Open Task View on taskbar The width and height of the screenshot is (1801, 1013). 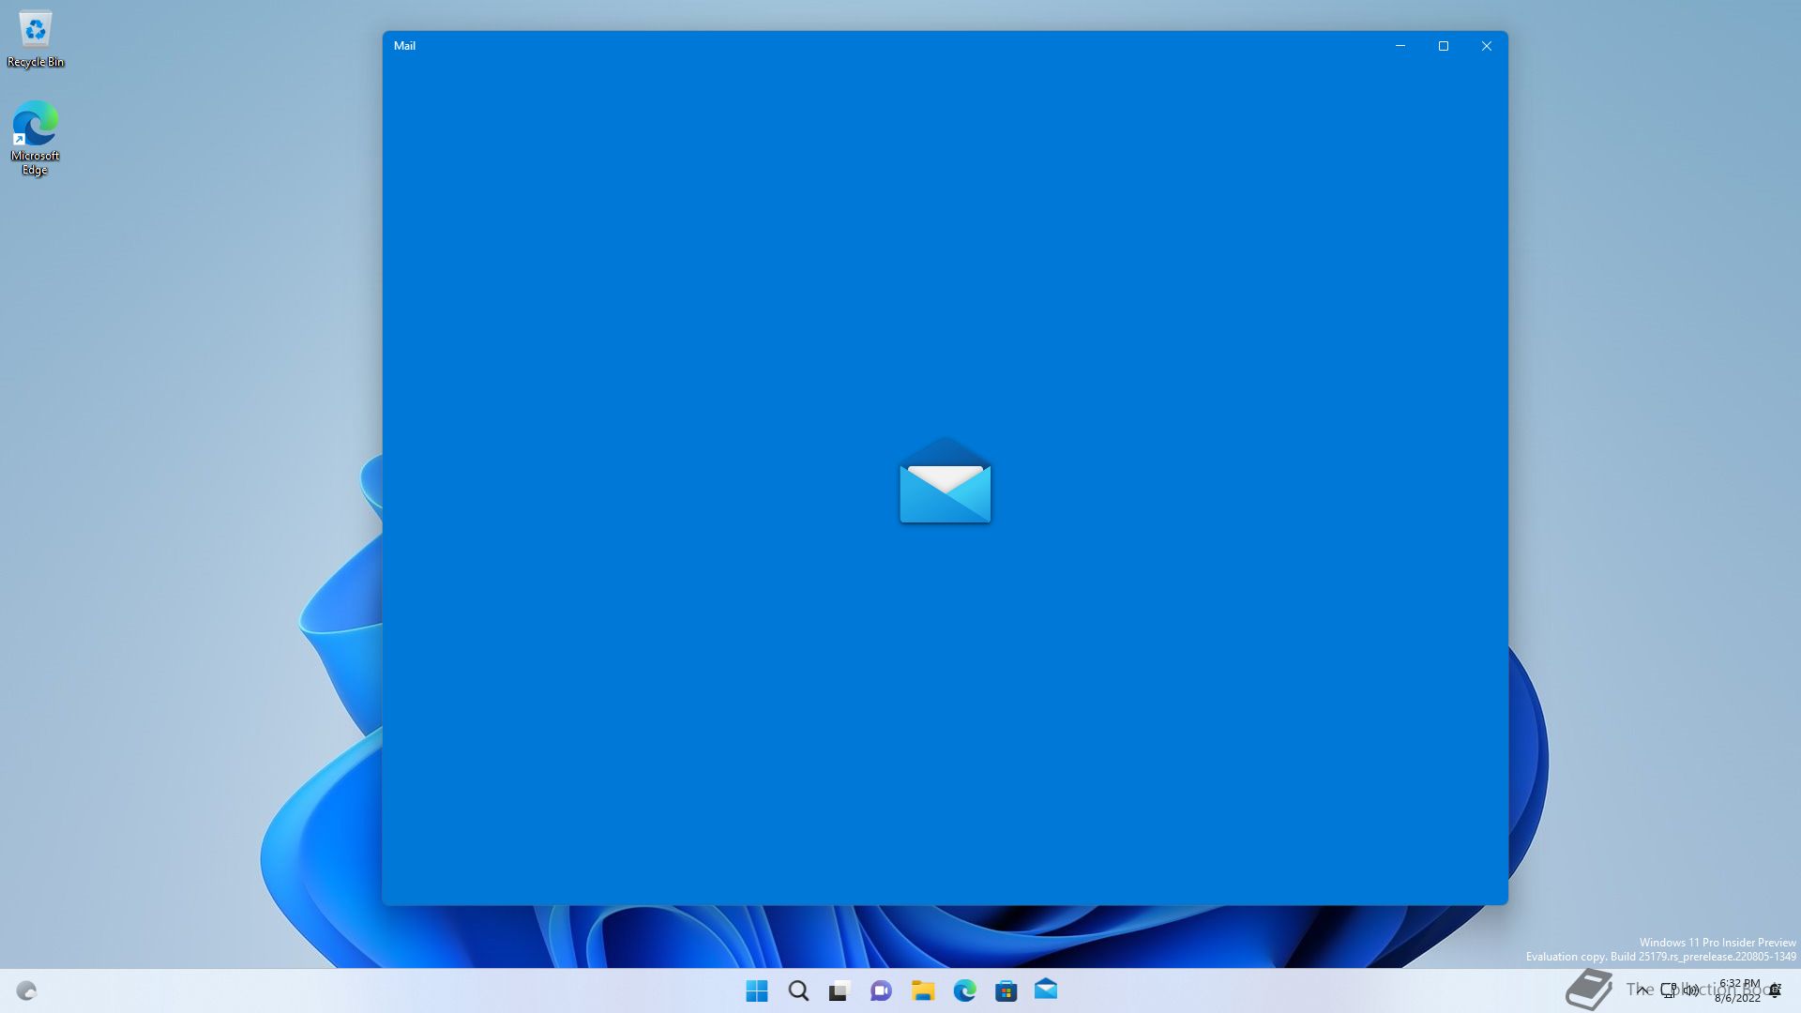(x=839, y=990)
